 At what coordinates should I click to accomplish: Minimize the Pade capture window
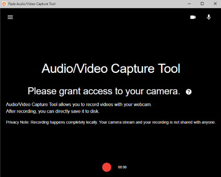click(x=189, y=4)
